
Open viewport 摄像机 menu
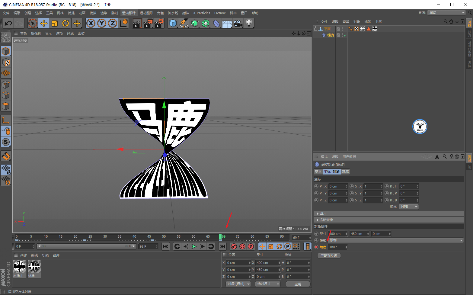[x=36, y=34]
